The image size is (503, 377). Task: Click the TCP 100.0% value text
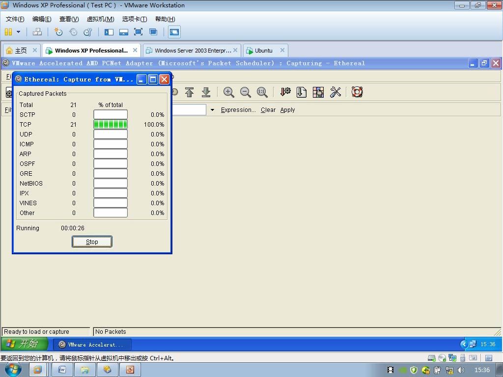coord(154,124)
